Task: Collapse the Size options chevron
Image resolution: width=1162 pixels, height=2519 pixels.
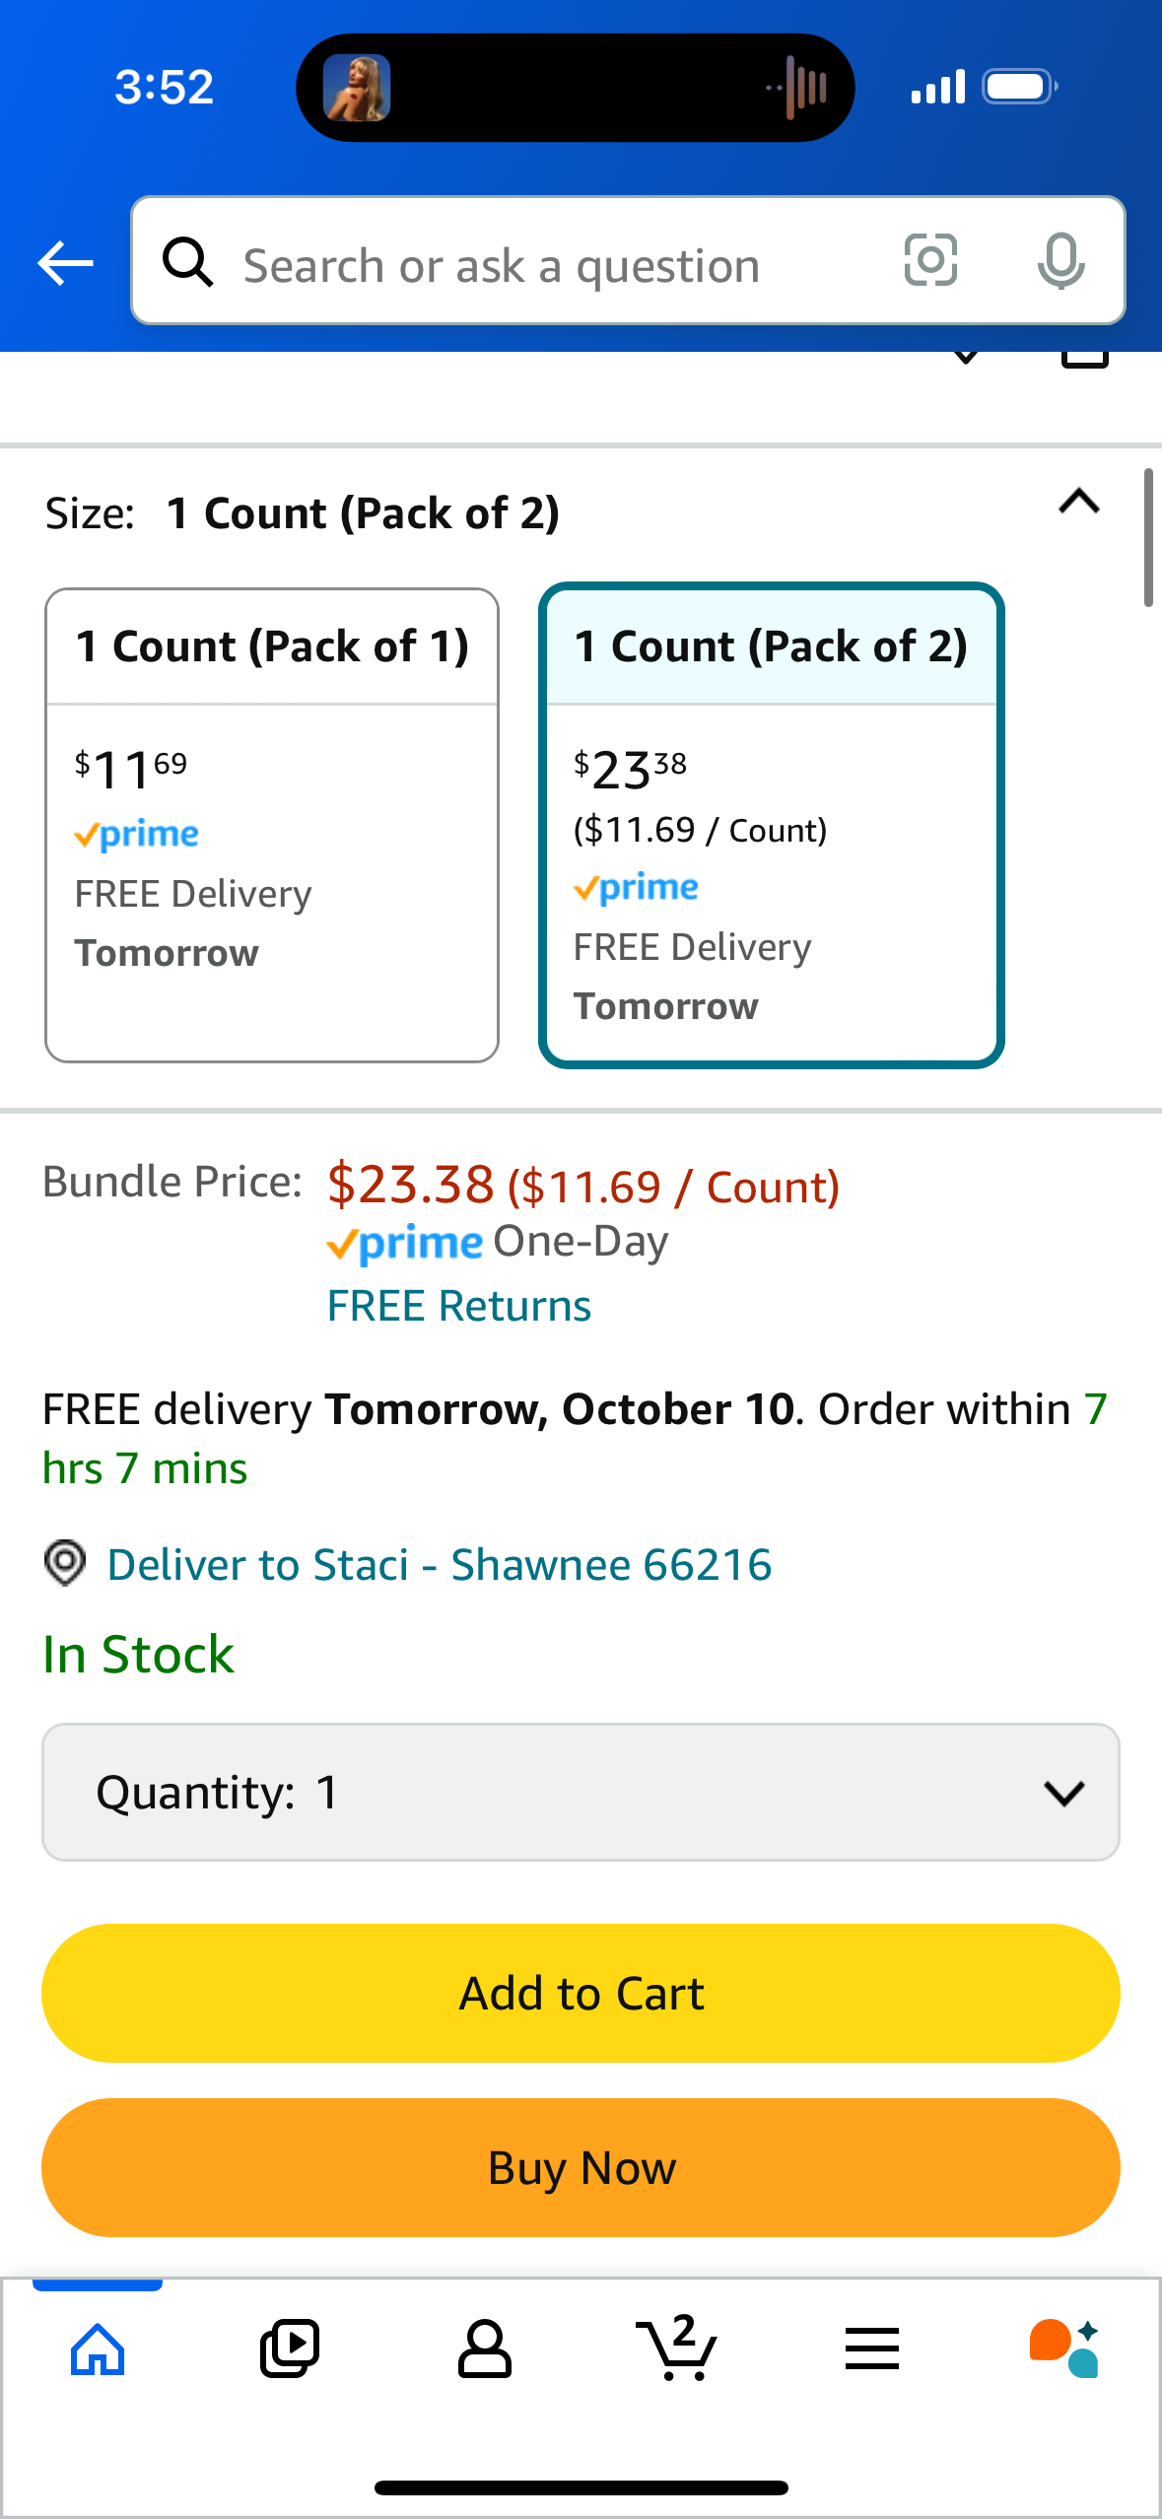Action: tap(1078, 503)
